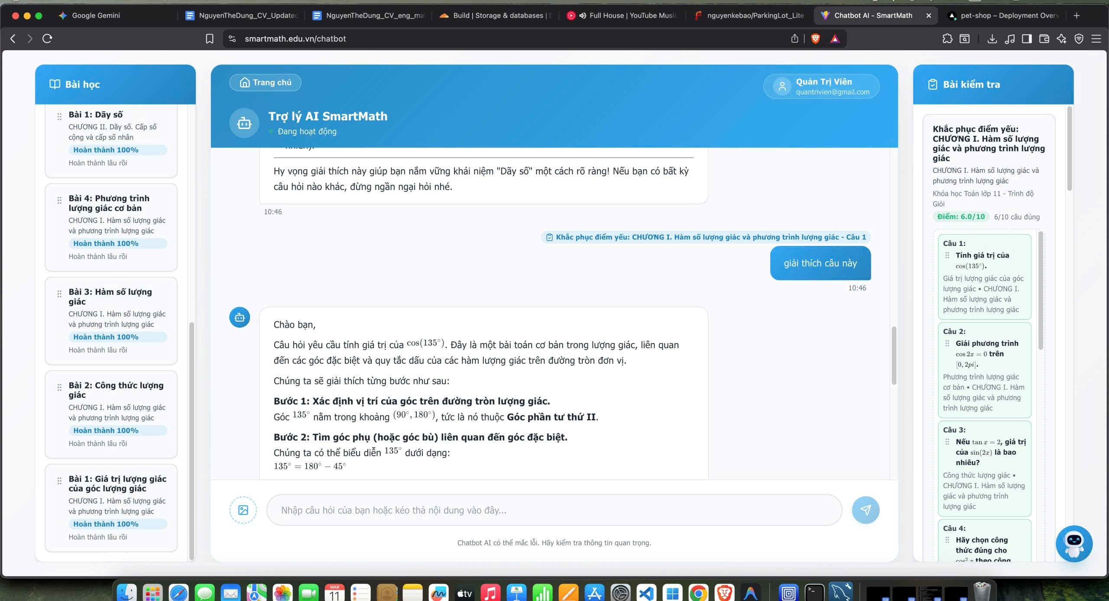Image resolution: width=1109 pixels, height=601 pixels.
Task: Open Visual Studio Code from the dock
Action: (x=647, y=592)
